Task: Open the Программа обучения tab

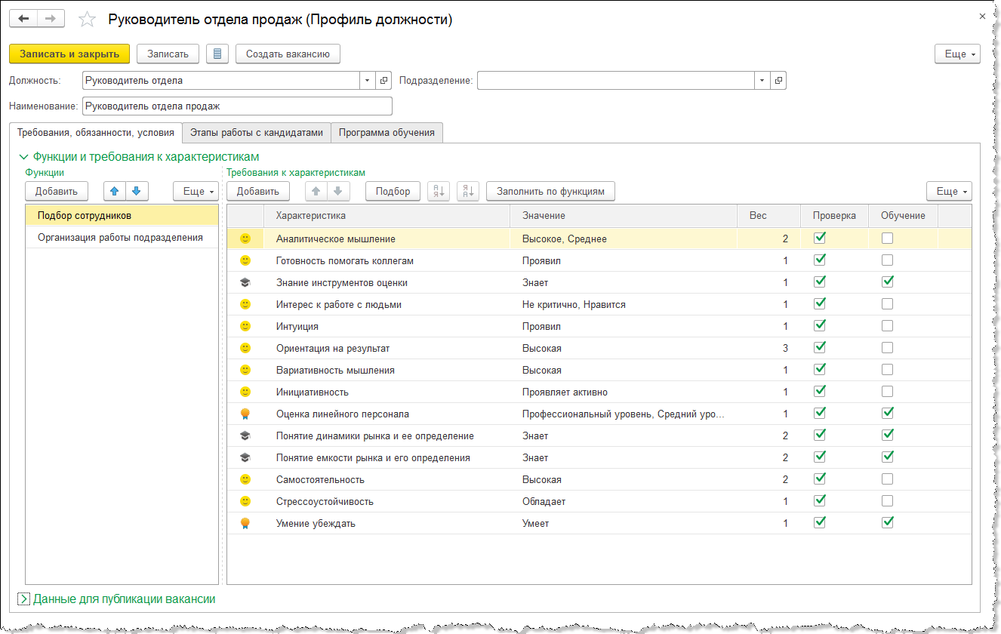Action: tap(387, 132)
